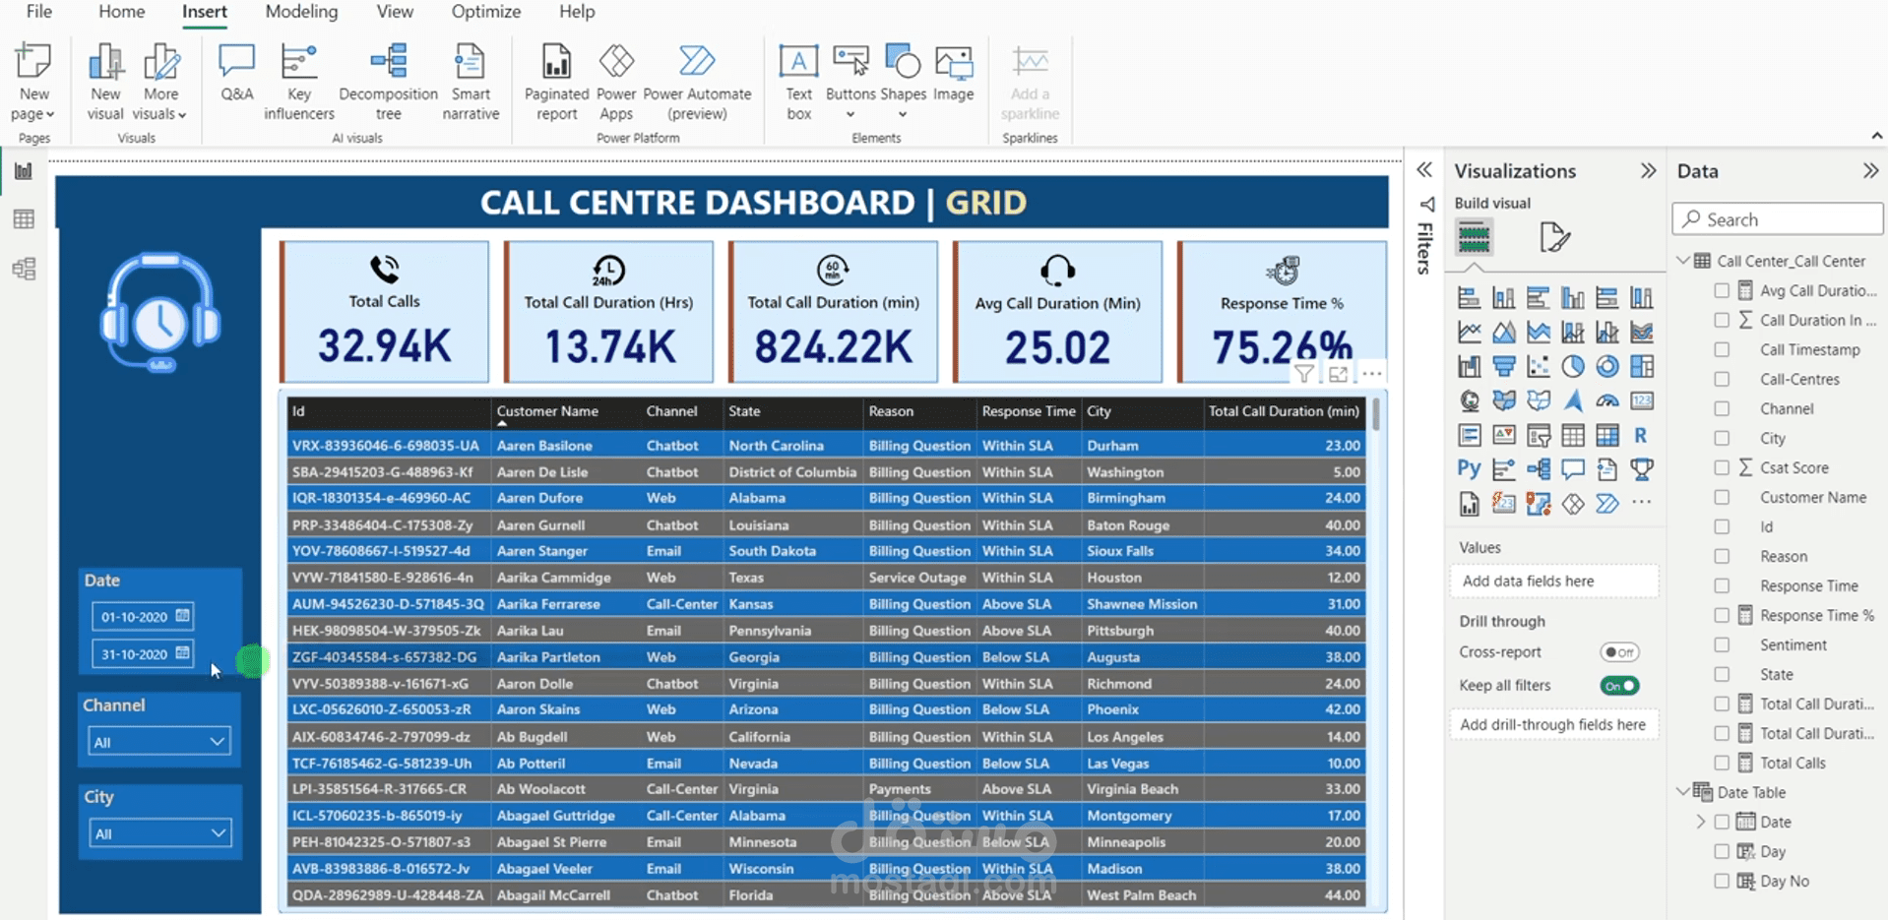The width and height of the screenshot is (1888, 920).
Task: Open the Optimize ribbon tab
Action: click(x=485, y=12)
